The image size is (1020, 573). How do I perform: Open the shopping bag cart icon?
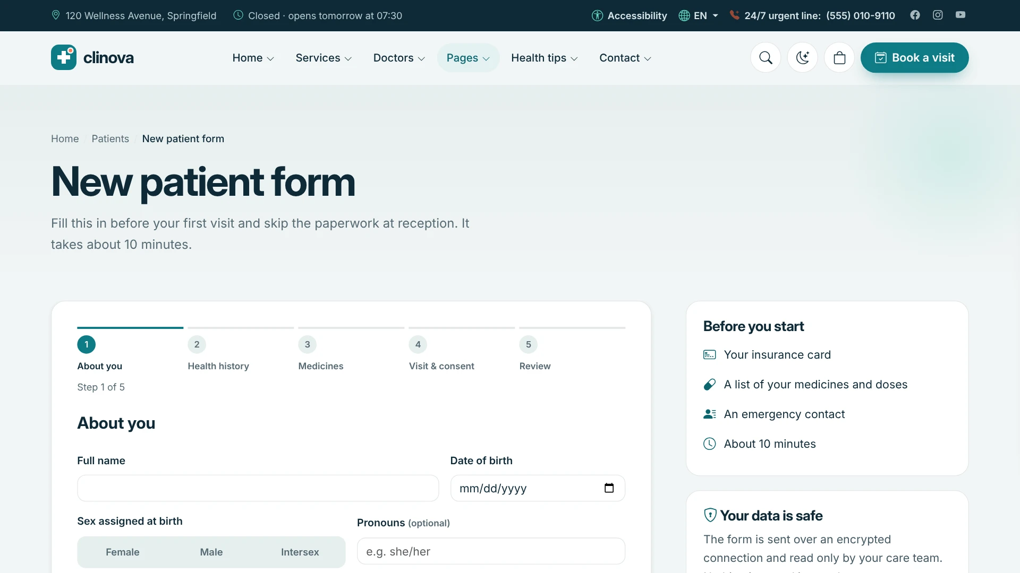[x=839, y=58]
